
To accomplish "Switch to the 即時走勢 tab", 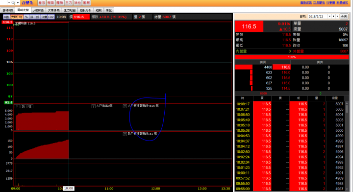I will tap(23, 10).
